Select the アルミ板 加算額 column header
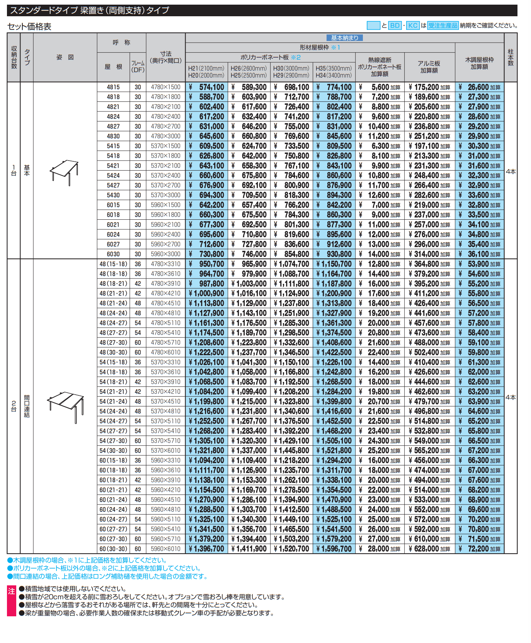The width and height of the screenshot is (531, 643). click(x=429, y=67)
